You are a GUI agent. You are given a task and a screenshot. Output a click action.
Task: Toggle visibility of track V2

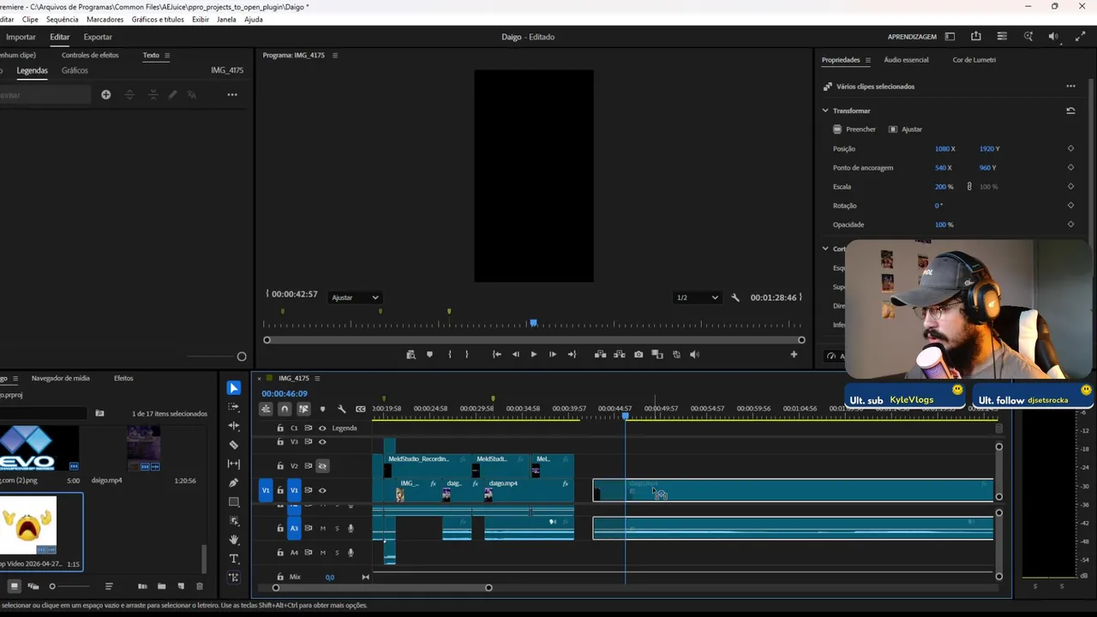click(322, 466)
